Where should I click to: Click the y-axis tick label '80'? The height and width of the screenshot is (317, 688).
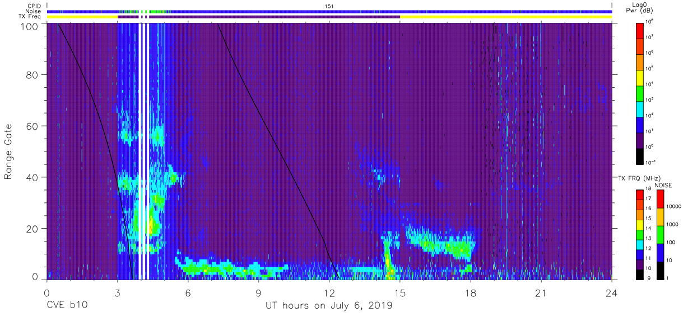[32, 76]
